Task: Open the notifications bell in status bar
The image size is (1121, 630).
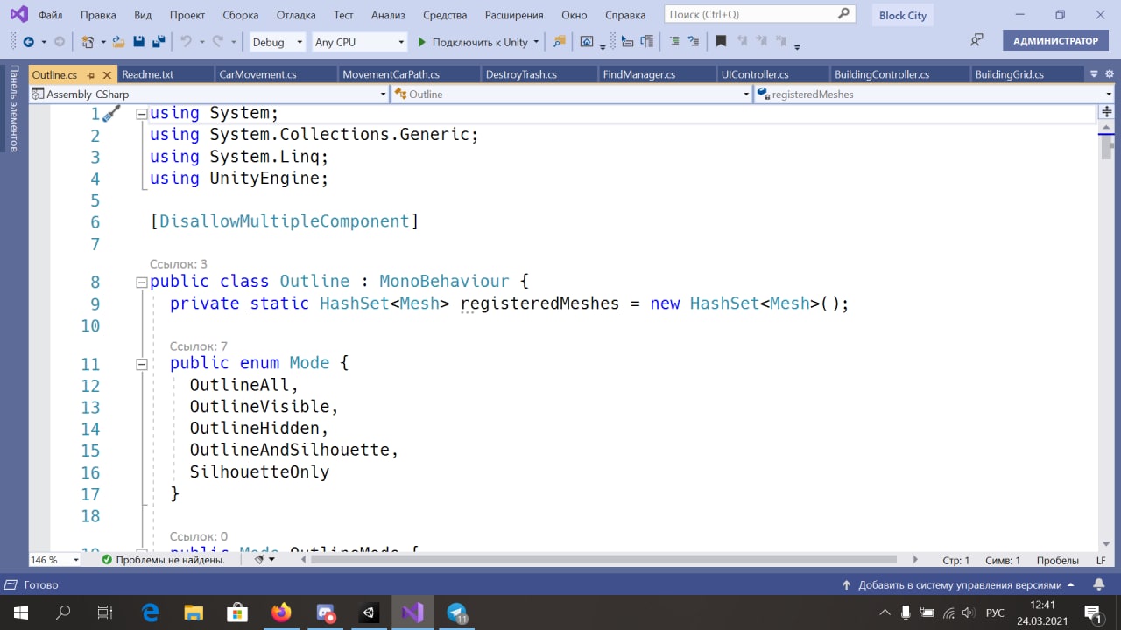Action: point(1099,584)
